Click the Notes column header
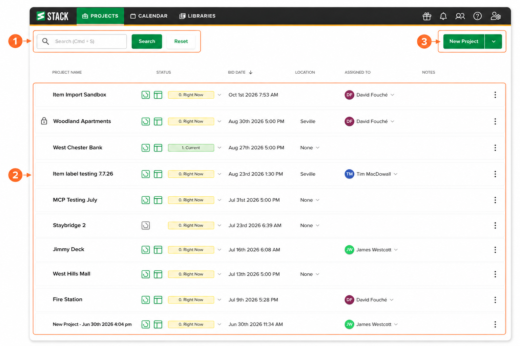The height and width of the screenshot is (346, 520). pos(429,72)
